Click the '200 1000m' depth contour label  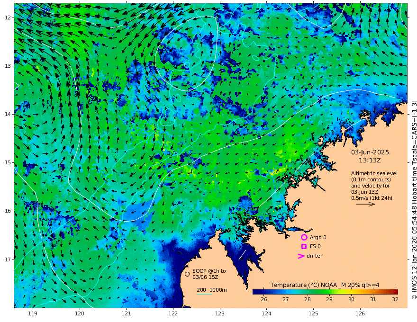point(212,290)
